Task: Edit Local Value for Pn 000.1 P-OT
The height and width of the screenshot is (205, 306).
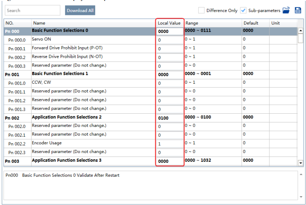Action: pos(170,48)
